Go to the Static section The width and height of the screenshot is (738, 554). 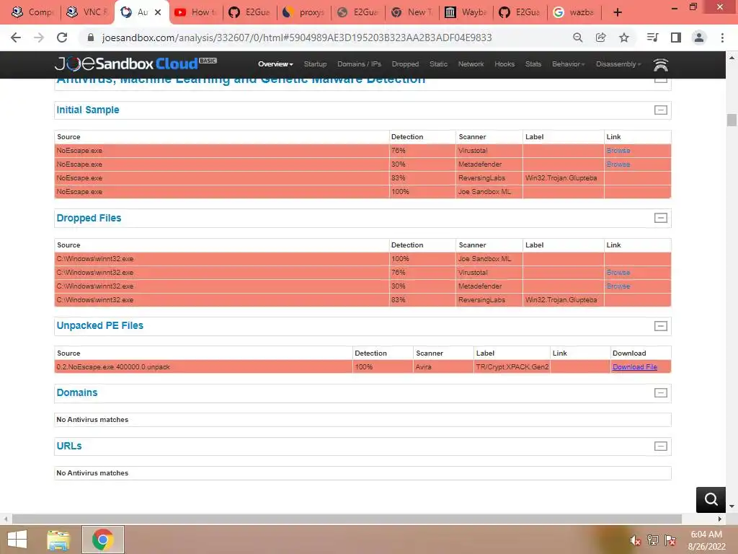(438, 64)
